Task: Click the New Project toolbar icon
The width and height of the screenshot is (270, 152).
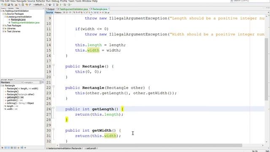Action: (x=5, y=5)
